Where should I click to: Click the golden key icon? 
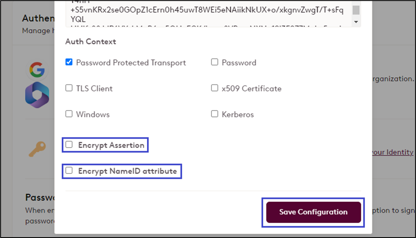37,149
